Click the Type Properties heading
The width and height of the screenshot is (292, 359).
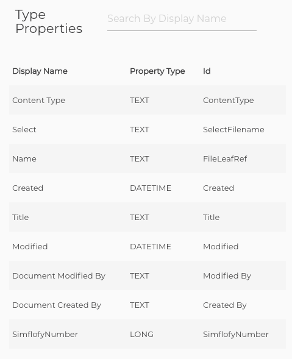coord(49,22)
